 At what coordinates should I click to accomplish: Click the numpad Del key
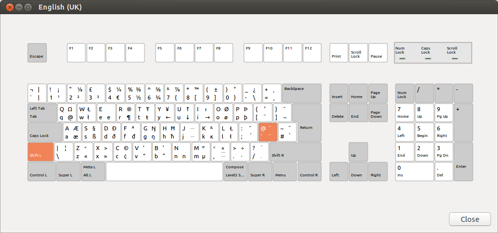[x=443, y=172]
